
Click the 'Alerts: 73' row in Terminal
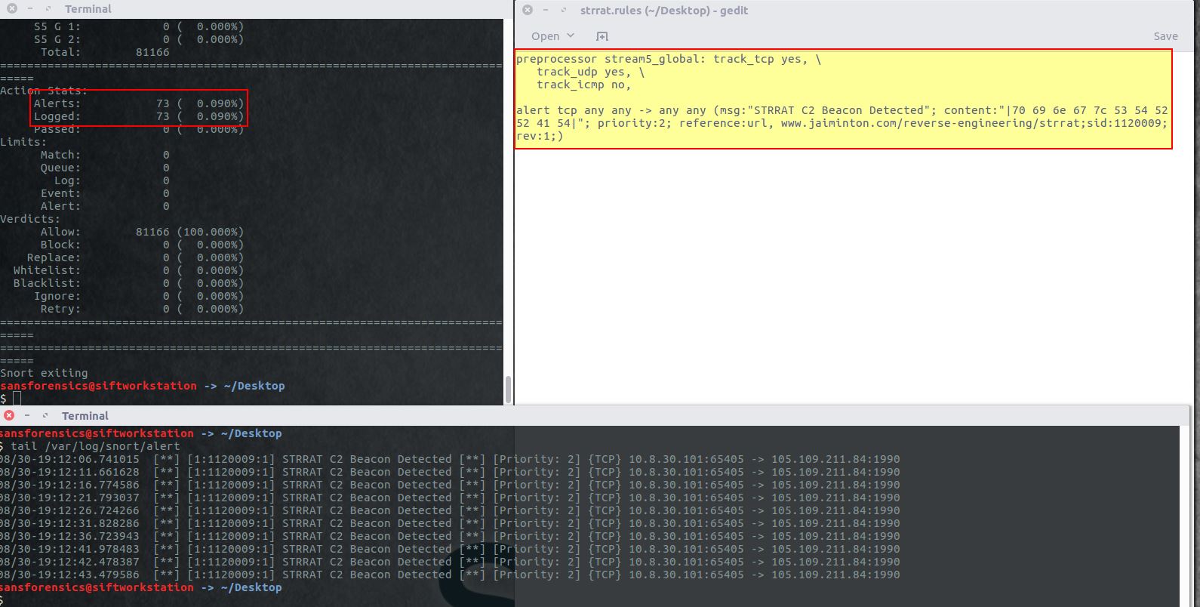pyautogui.click(x=138, y=103)
